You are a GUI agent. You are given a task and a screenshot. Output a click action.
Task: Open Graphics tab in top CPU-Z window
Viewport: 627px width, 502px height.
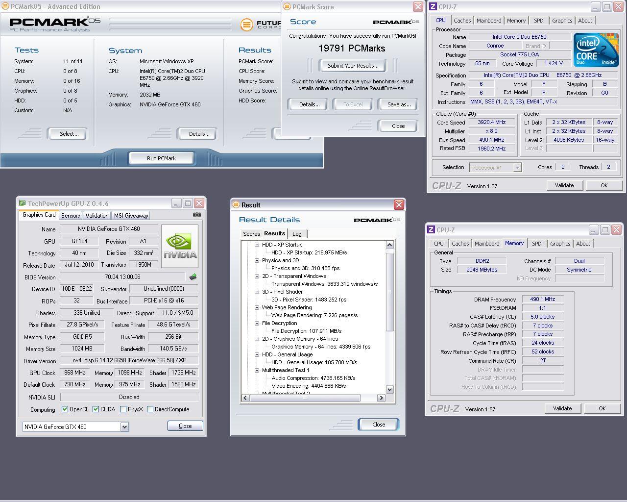pyautogui.click(x=562, y=21)
